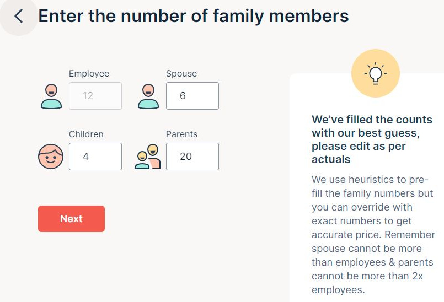Click the Children field label
Viewport: 444px width, 302px height.
click(x=86, y=134)
